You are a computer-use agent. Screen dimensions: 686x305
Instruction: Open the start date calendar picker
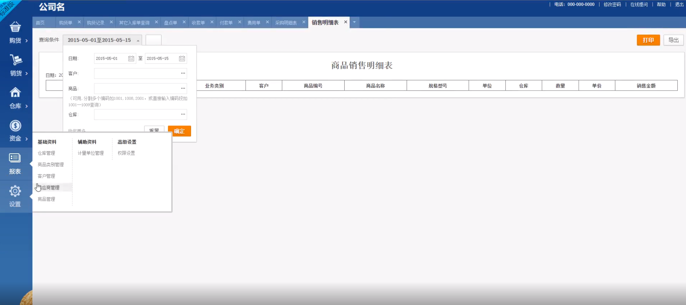(131, 58)
